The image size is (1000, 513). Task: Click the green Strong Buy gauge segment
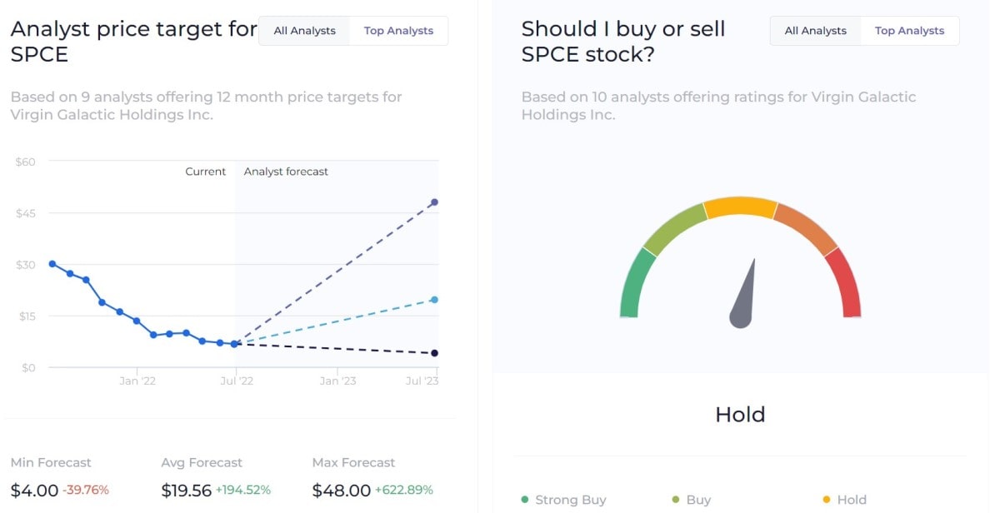pos(635,283)
